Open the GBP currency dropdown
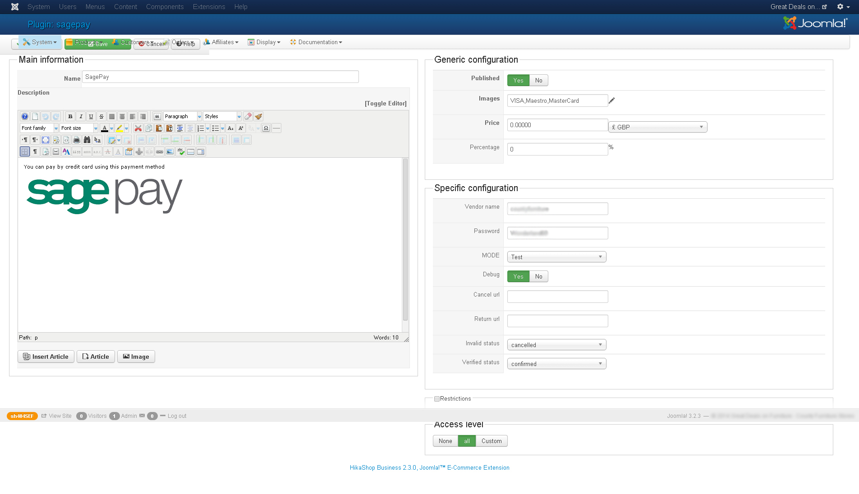This screenshot has height=494, width=859. 658,127
